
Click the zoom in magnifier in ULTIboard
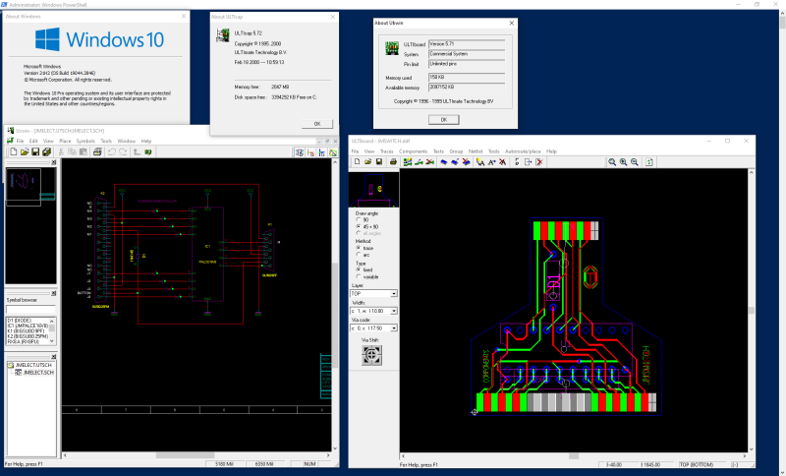pos(610,162)
